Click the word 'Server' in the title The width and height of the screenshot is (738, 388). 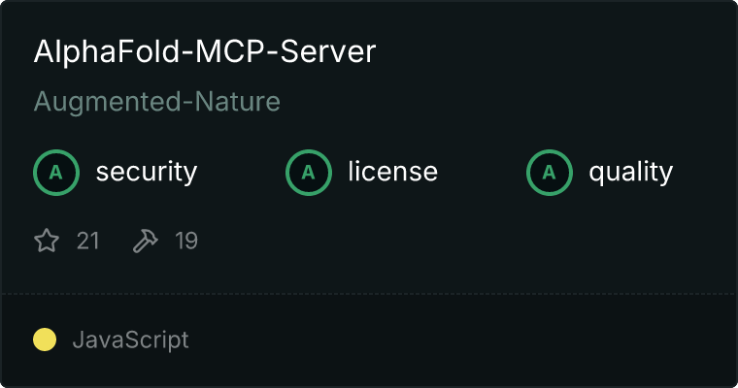pyautogui.click(x=328, y=51)
